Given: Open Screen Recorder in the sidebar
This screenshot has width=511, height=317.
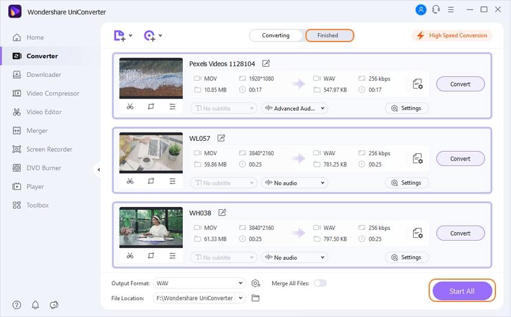Looking at the screenshot, I should point(42,149).
